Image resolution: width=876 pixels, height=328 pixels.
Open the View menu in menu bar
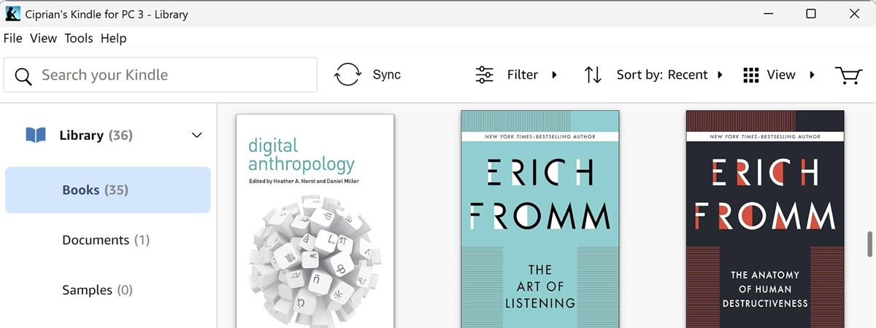point(43,38)
